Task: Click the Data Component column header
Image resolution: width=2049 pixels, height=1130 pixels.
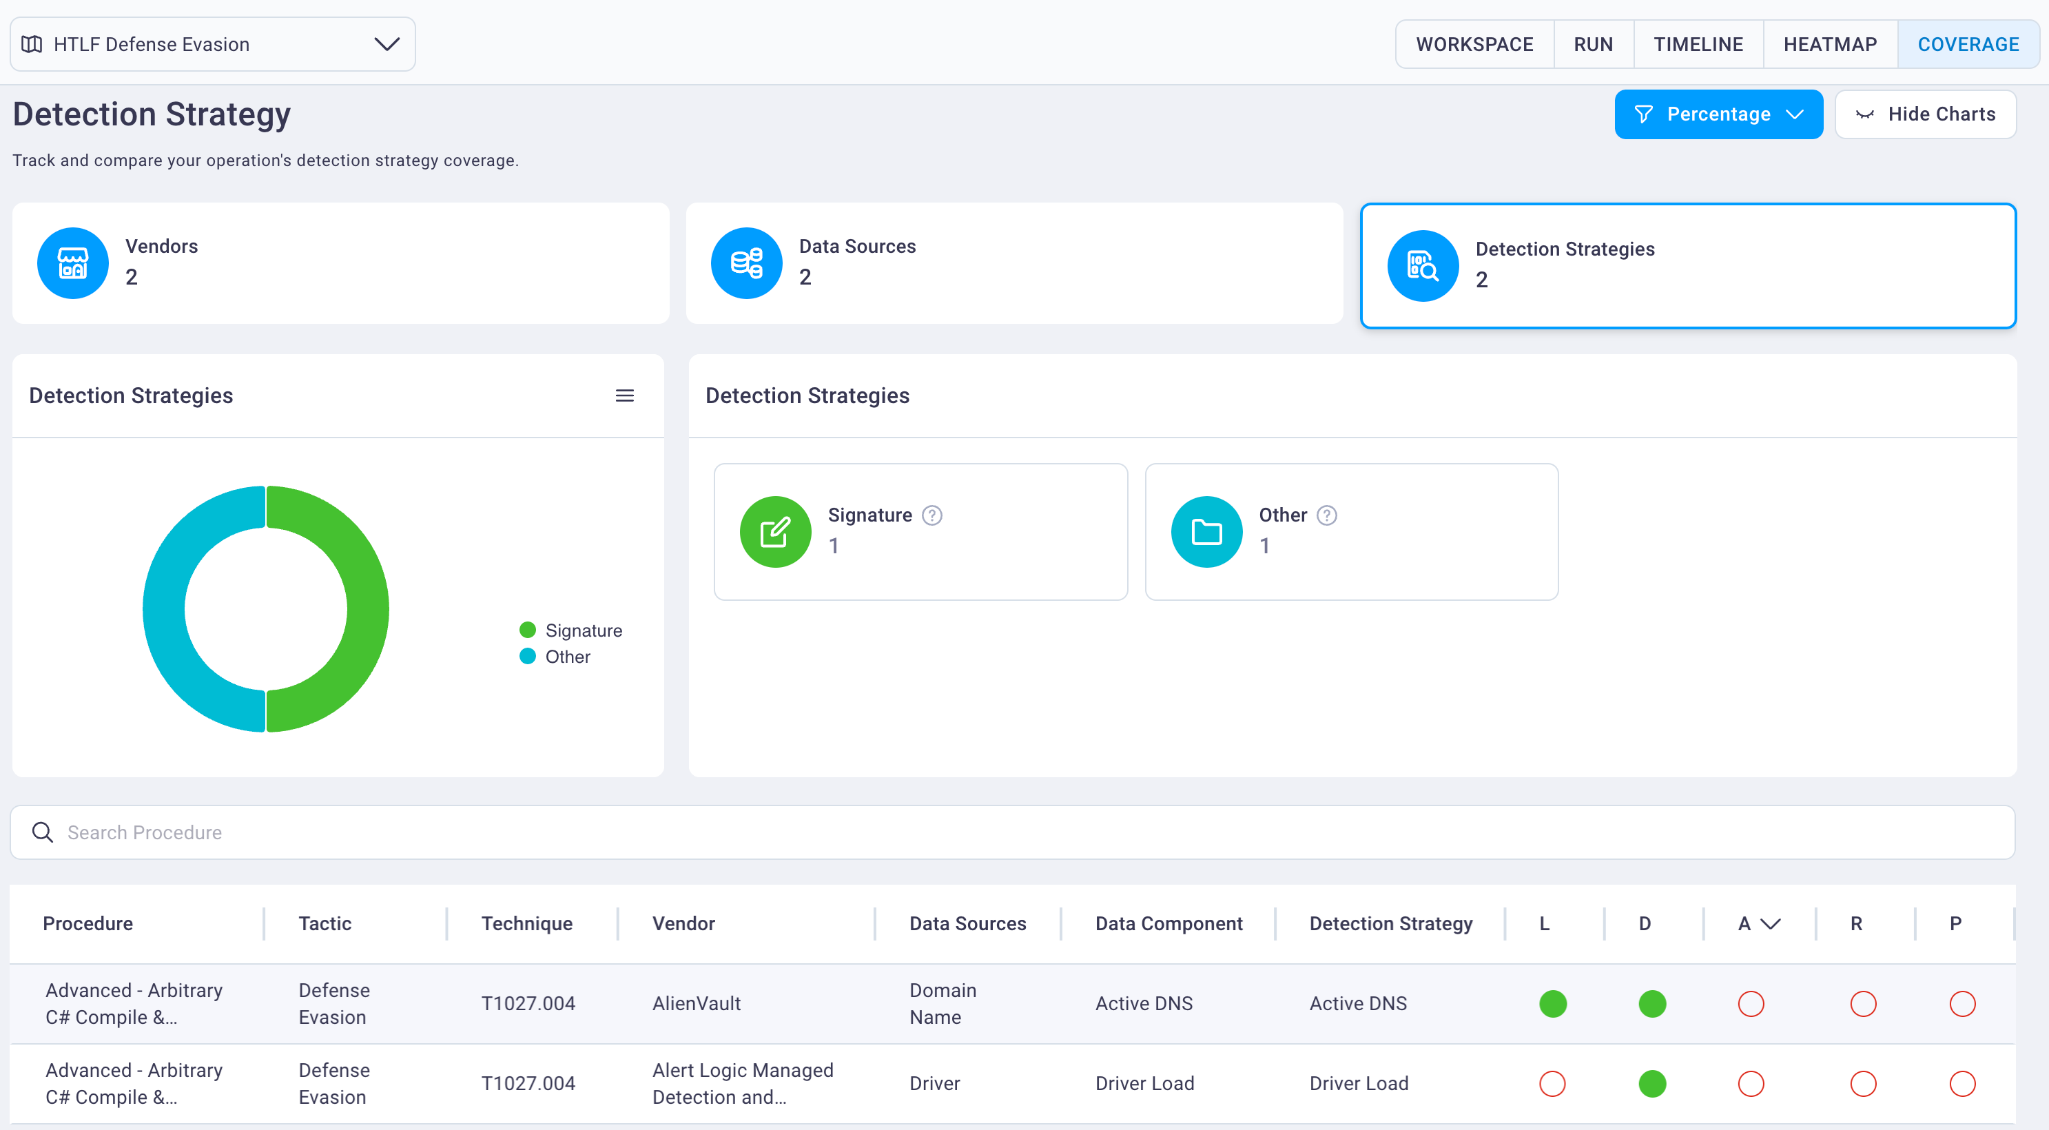Action: pos(1168,923)
